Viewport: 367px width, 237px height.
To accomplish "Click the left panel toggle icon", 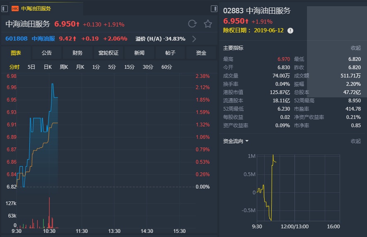I will 5,8.
